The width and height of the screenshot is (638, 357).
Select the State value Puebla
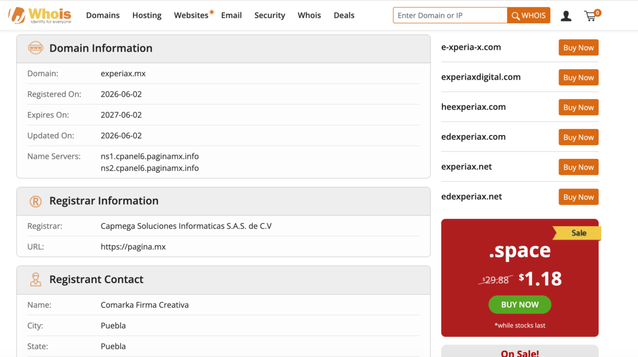point(113,346)
